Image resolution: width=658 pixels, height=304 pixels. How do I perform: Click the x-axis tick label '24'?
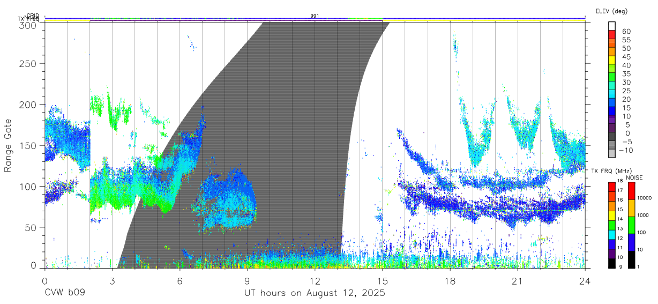585,281
